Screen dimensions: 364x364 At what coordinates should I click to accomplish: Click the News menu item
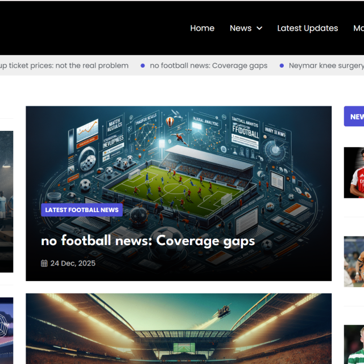240,28
